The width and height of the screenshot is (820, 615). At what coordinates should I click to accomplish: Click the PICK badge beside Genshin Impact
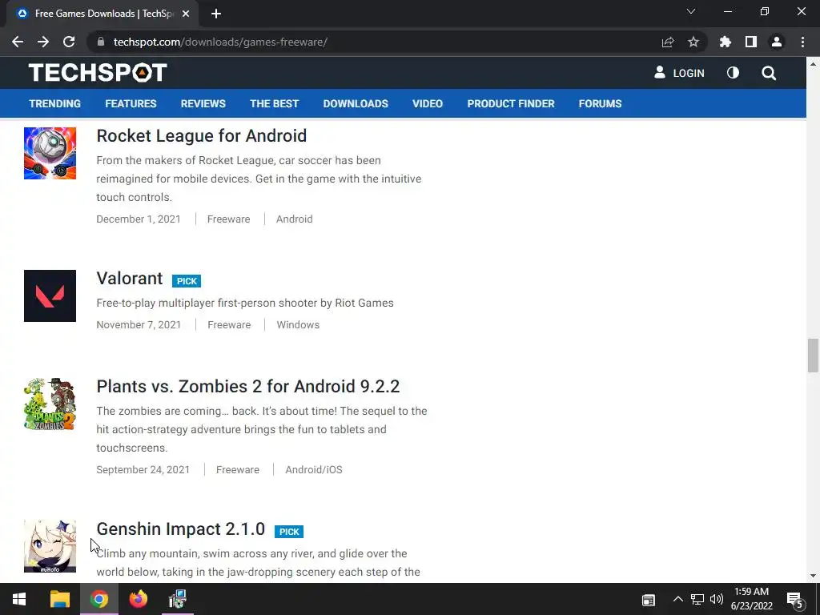[288, 532]
